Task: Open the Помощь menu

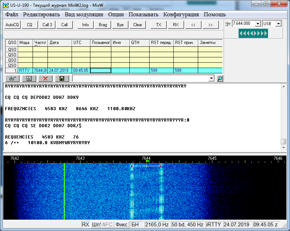Action: click(x=215, y=15)
